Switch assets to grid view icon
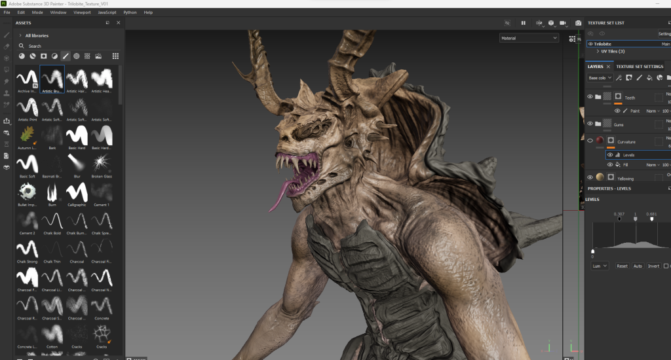Screen dimensions: 671x360 115,56
